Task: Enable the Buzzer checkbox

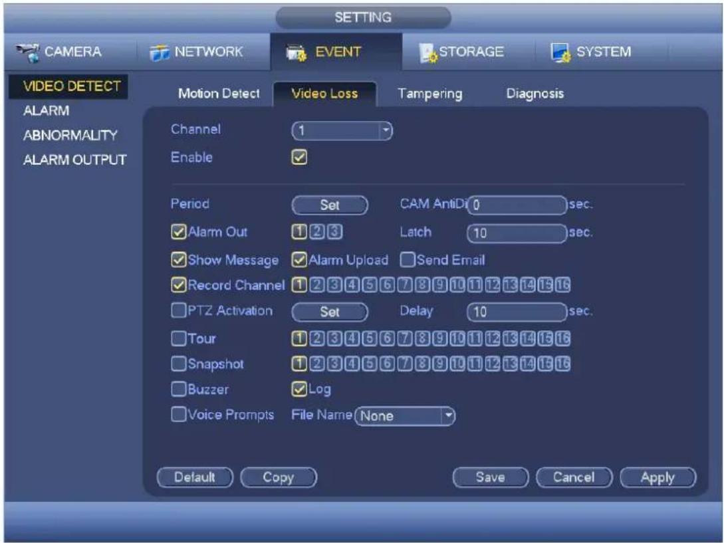Action: click(x=179, y=389)
